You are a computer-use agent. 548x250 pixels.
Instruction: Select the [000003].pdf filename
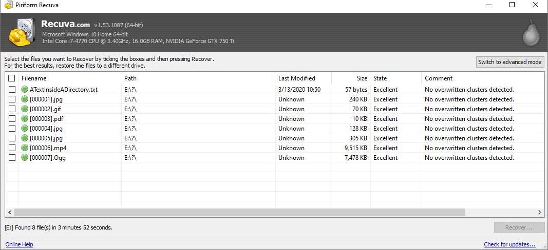point(47,119)
